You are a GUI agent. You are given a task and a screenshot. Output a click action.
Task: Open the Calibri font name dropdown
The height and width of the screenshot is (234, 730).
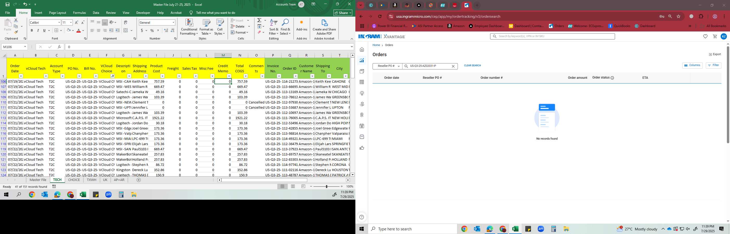pos(59,22)
